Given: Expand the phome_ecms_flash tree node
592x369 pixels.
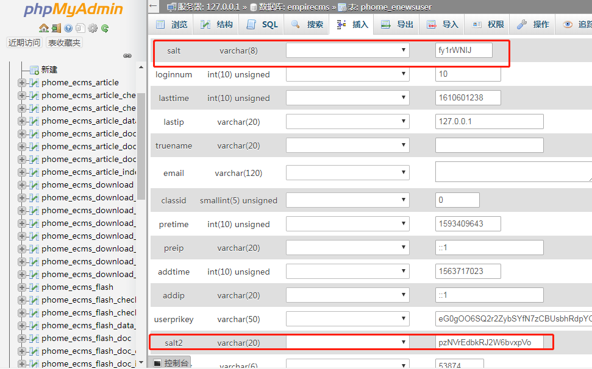Looking at the screenshot, I should (22, 287).
